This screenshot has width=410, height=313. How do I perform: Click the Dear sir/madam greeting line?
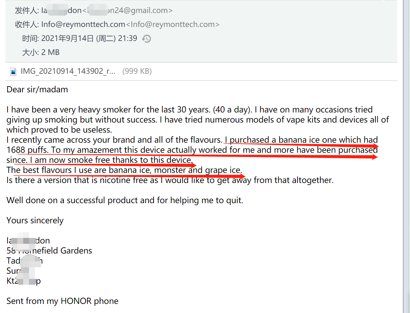[x=37, y=89]
